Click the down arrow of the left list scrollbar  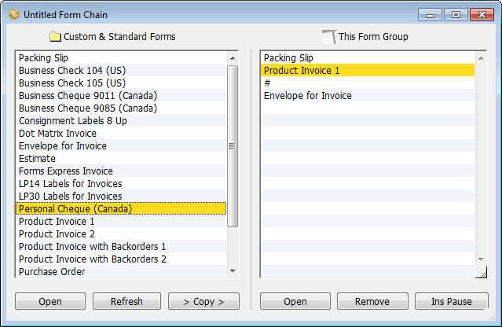click(x=233, y=271)
